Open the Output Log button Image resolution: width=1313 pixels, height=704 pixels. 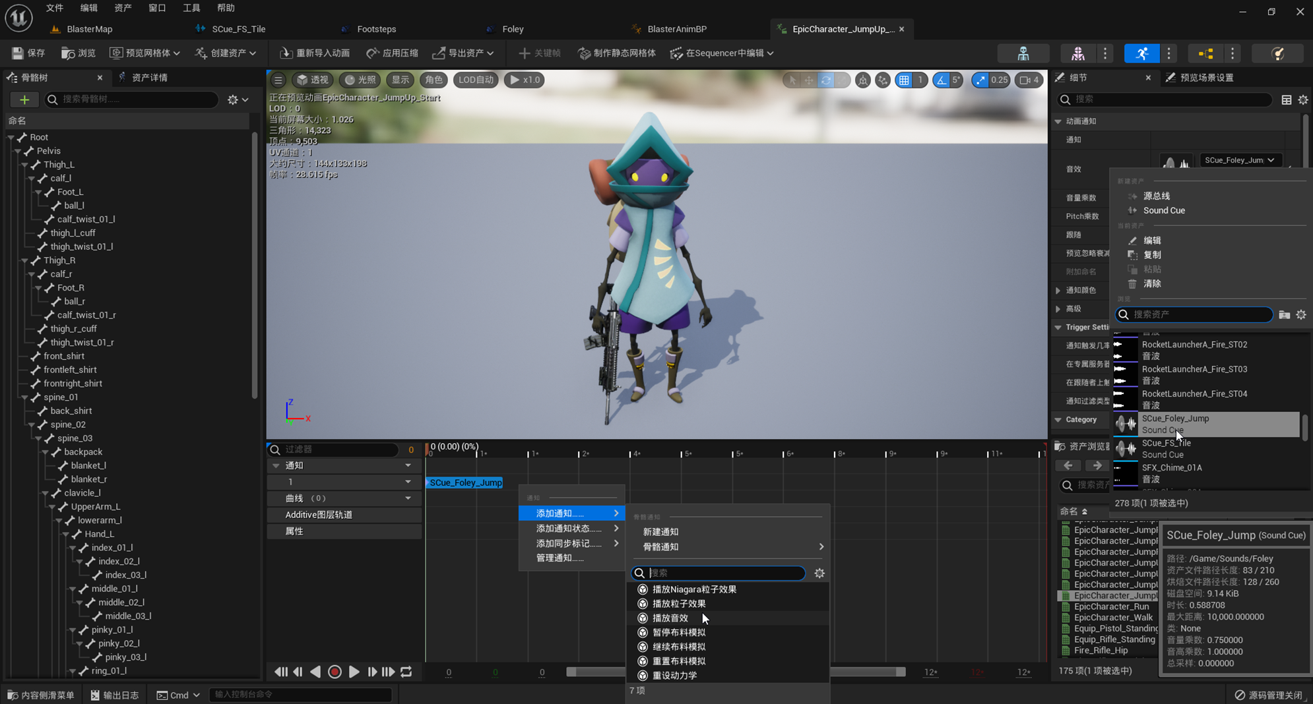114,695
